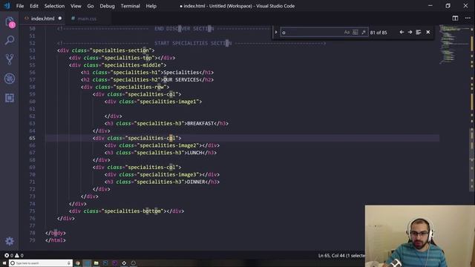
Task: Go to previous match in find widget
Action: tap(402, 32)
